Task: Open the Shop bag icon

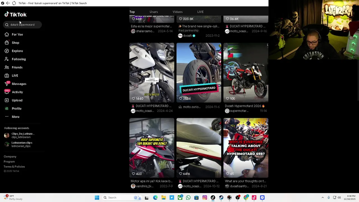Action: (x=7, y=43)
